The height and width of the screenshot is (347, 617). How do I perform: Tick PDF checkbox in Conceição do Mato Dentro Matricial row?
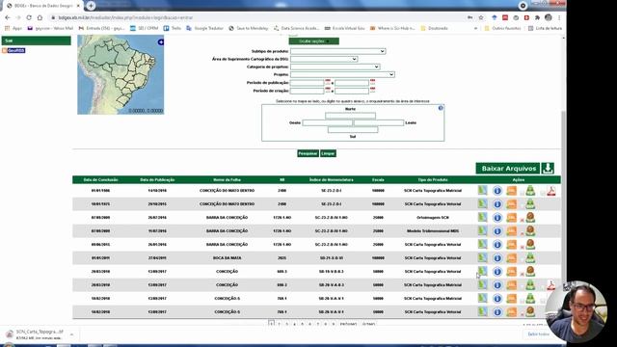tap(543, 193)
